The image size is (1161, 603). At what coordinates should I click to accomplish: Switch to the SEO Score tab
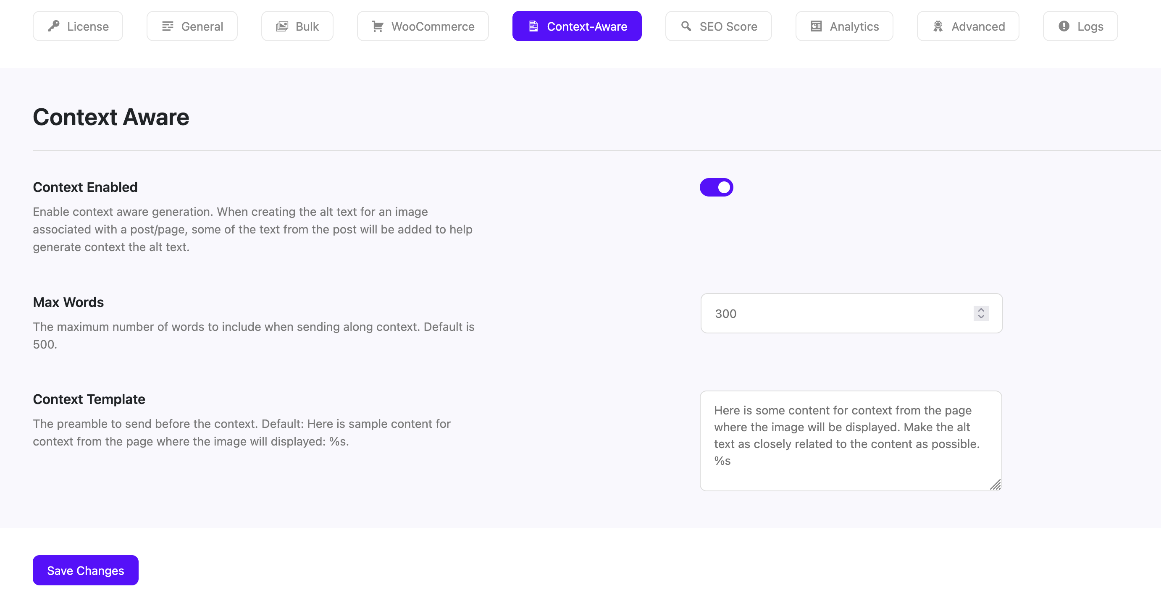pyautogui.click(x=718, y=26)
